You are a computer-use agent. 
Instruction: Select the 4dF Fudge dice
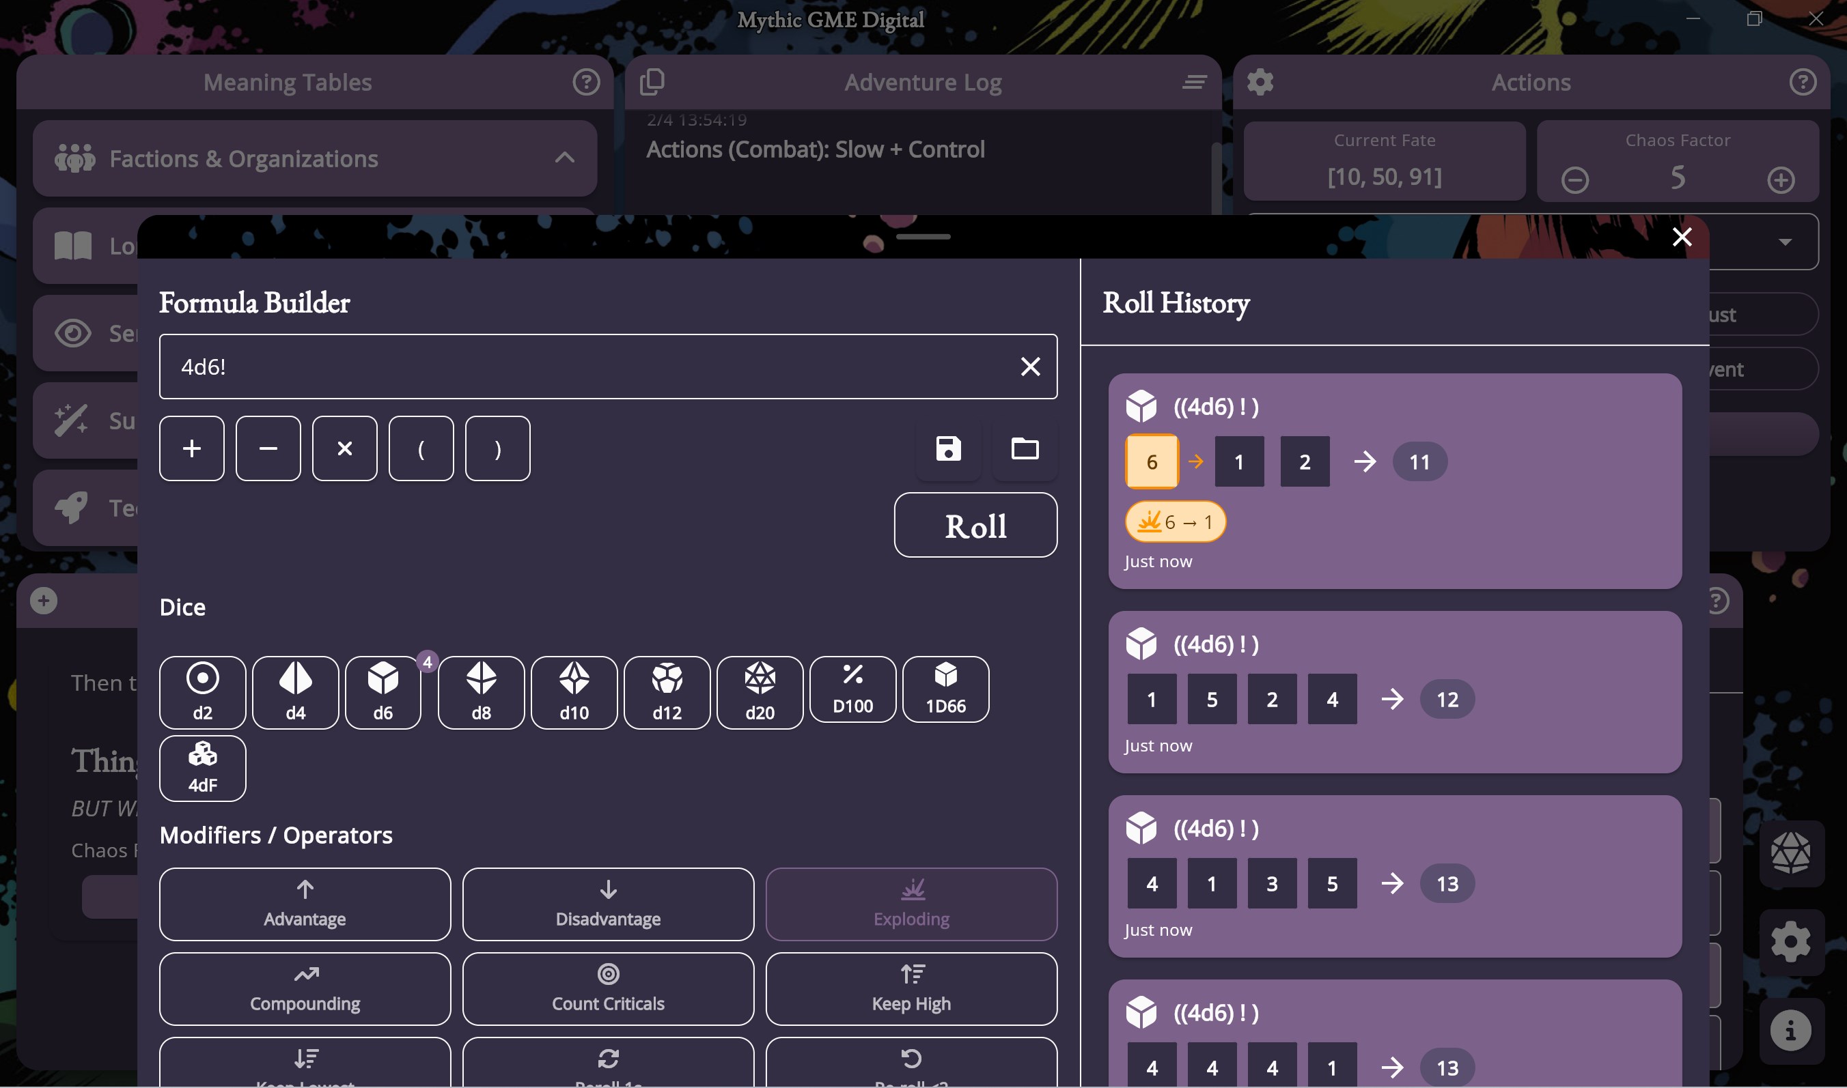click(x=202, y=768)
